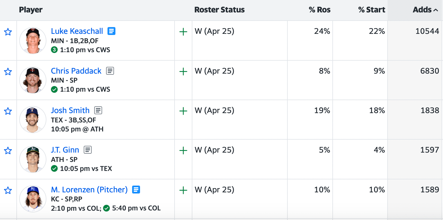Screen dimensions: 443x220
Task: Add M. Lorenzen using plus icon
Action: (x=183, y=190)
